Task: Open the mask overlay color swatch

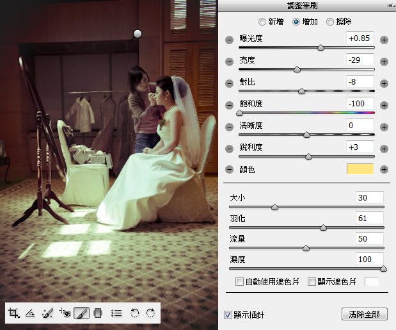Action: click(372, 281)
